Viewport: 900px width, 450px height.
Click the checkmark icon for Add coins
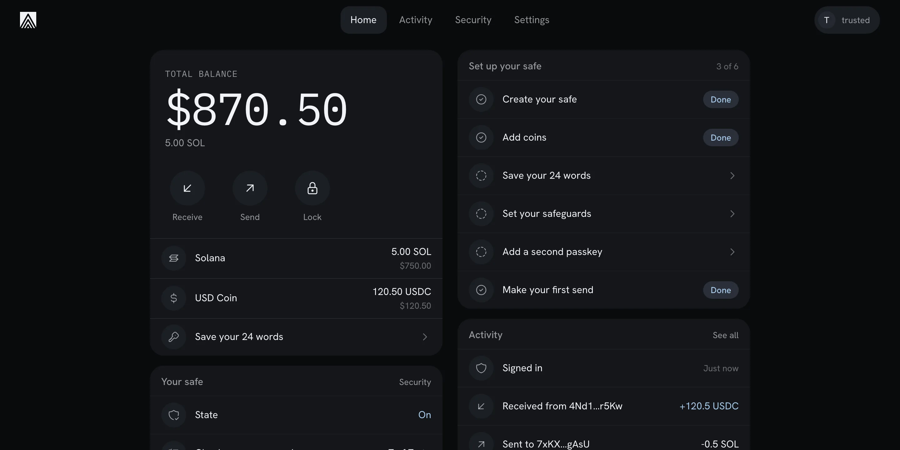click(481, 137)
